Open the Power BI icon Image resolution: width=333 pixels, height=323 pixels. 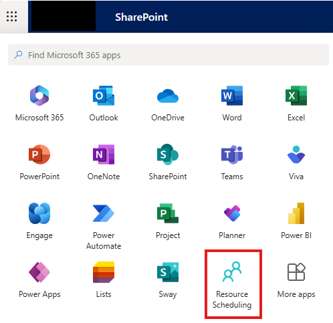point(296,213)
